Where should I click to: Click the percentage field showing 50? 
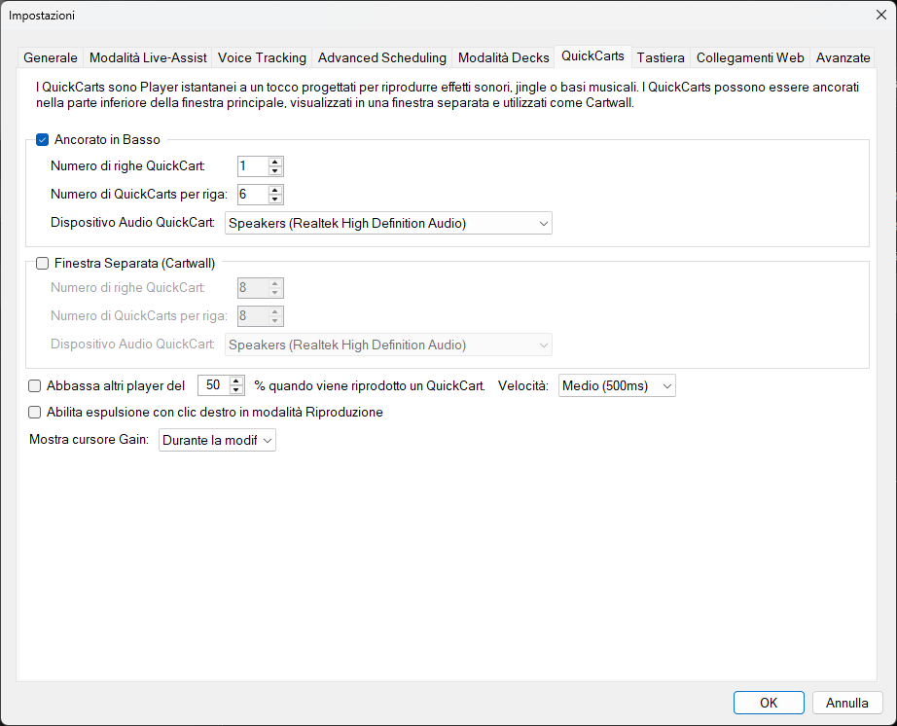213,385
